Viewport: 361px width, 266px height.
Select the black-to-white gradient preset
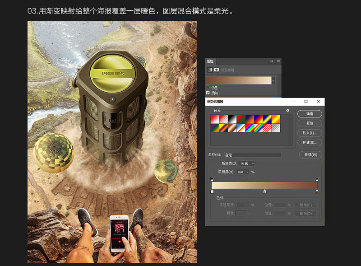(232, 119)
